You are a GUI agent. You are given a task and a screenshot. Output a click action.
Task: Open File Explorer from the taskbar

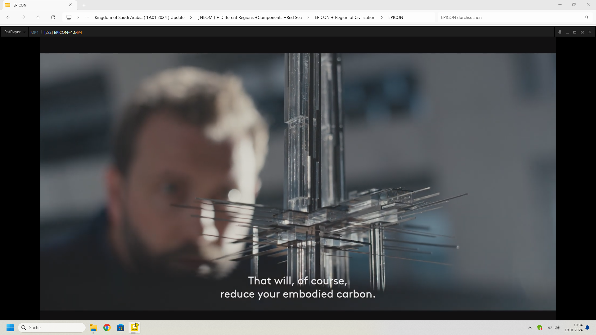click(x=93, y=328)
